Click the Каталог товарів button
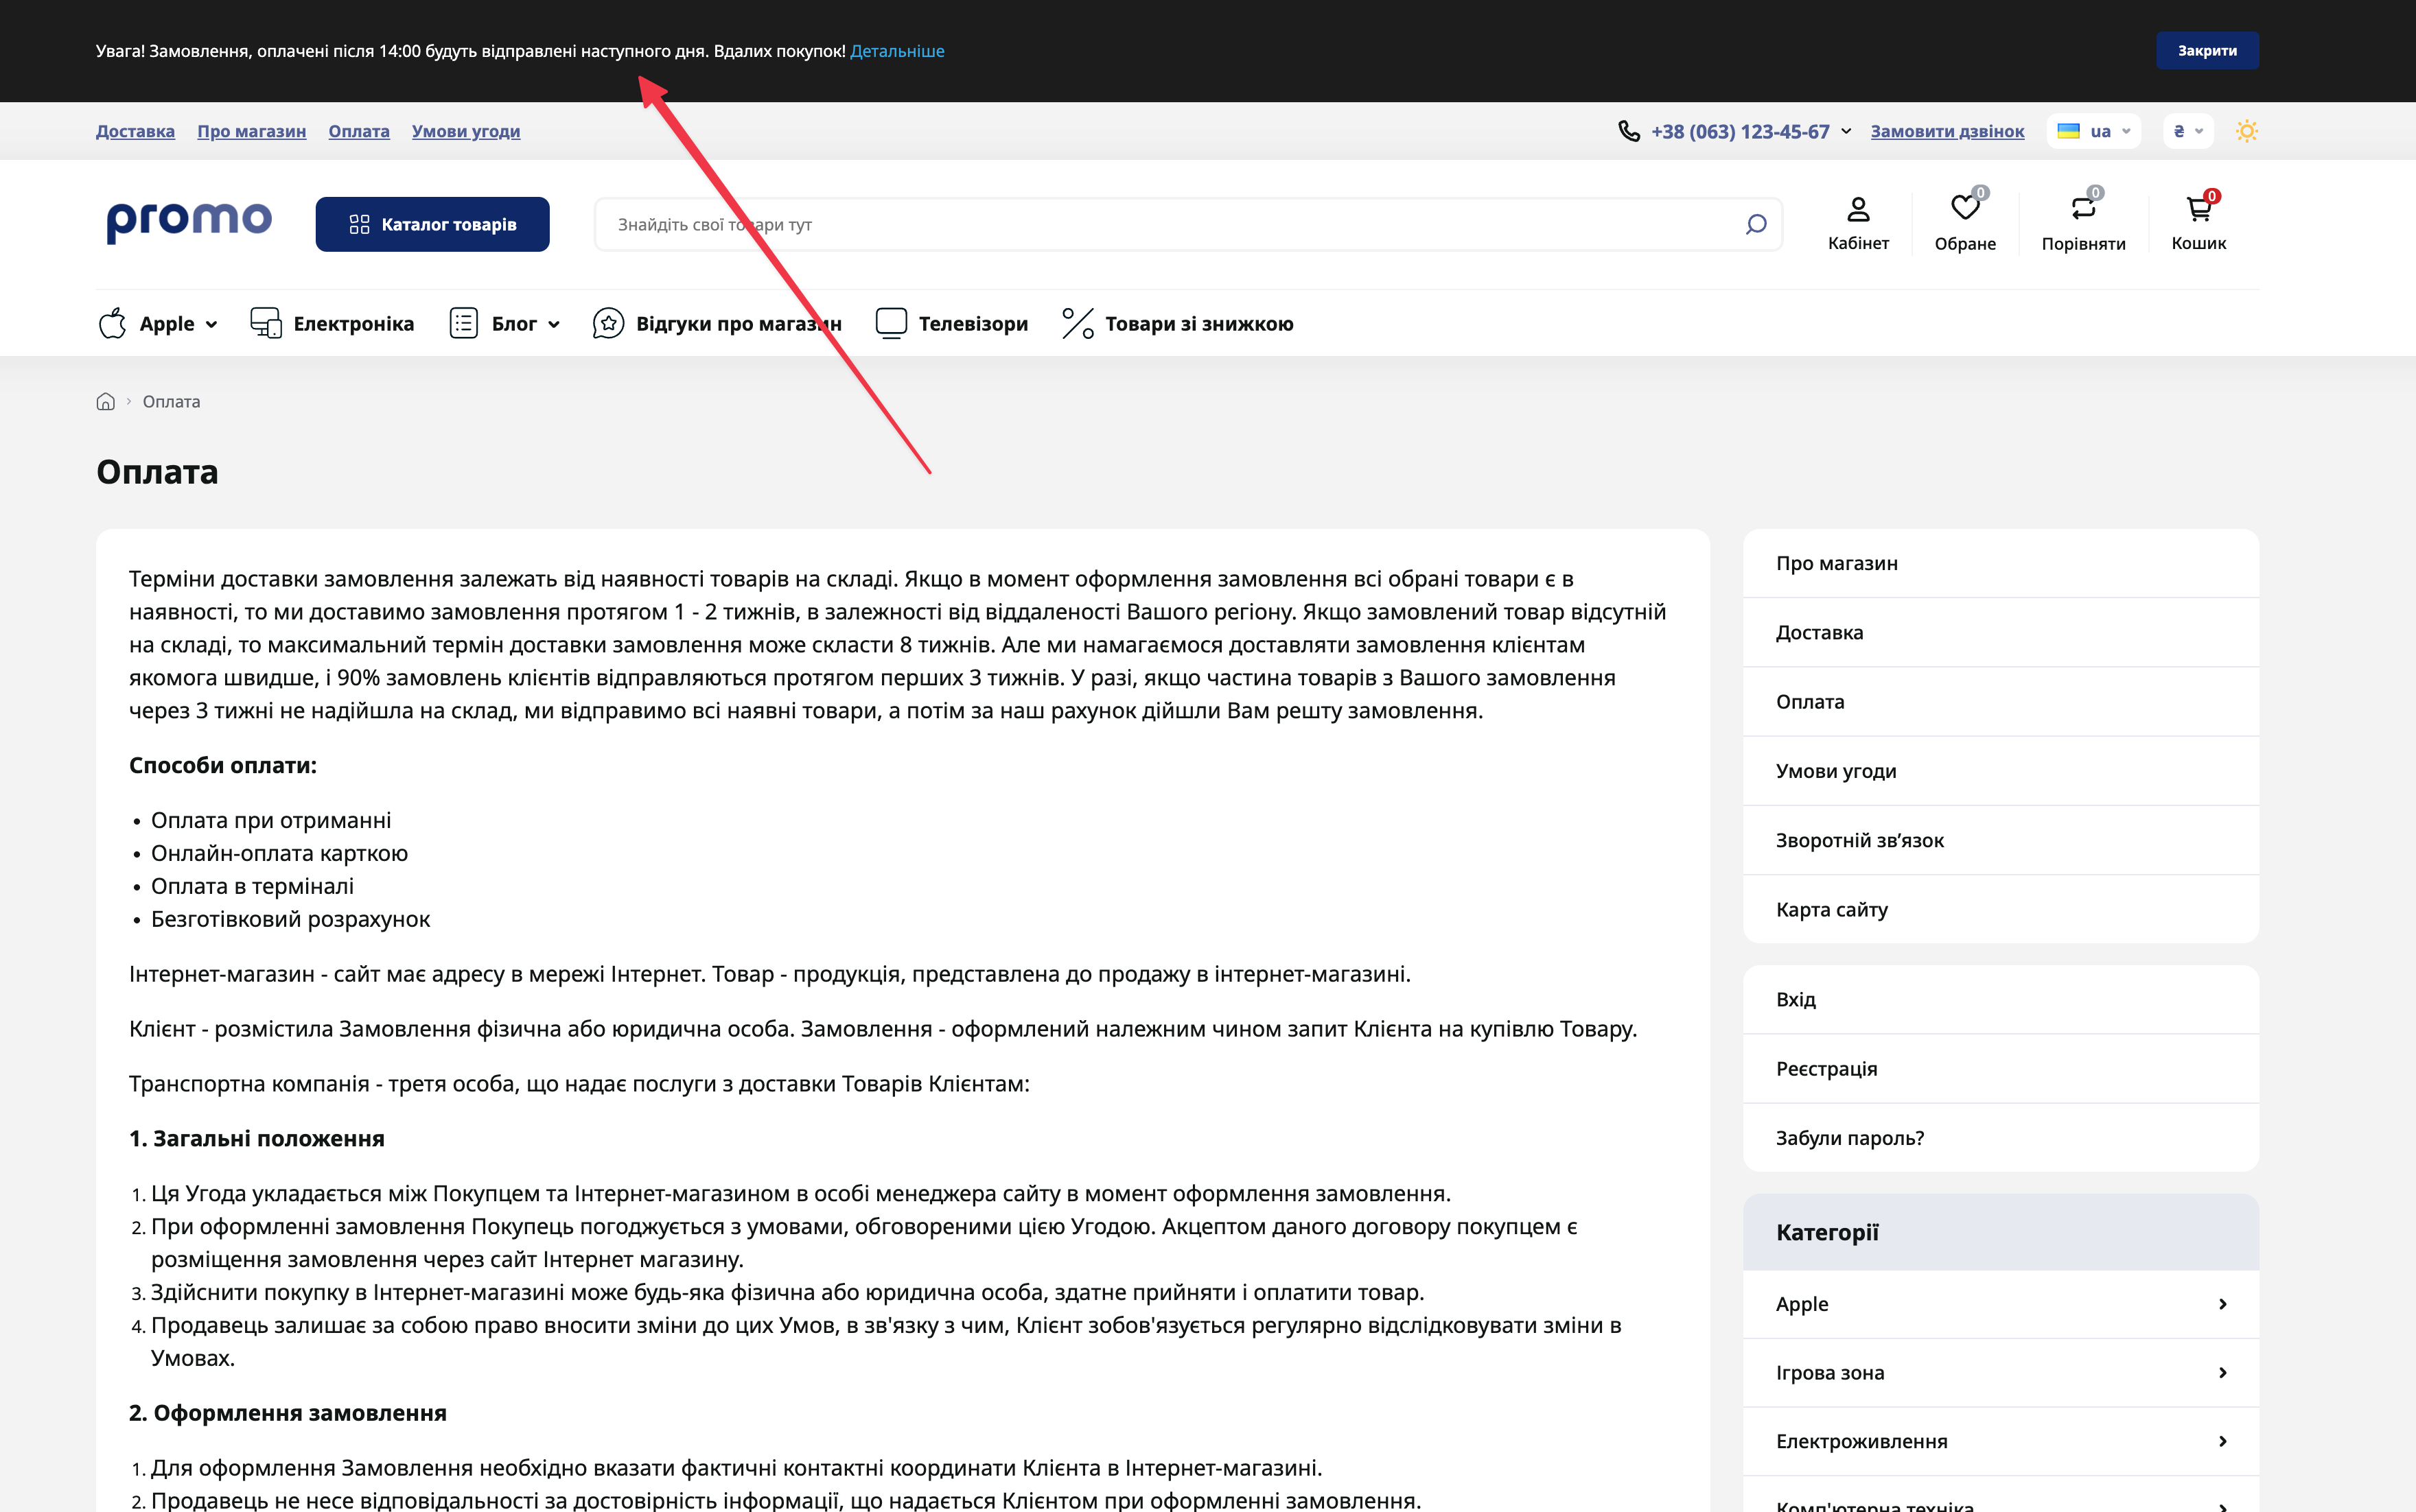The image size is (2416, 1512). point(432,224)
